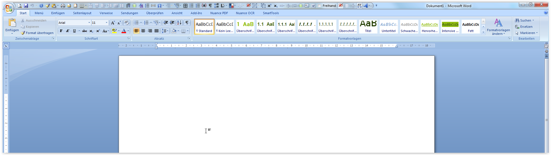
Task: Open the Überprüfen ribbon tab
Action: click(155, 13)
